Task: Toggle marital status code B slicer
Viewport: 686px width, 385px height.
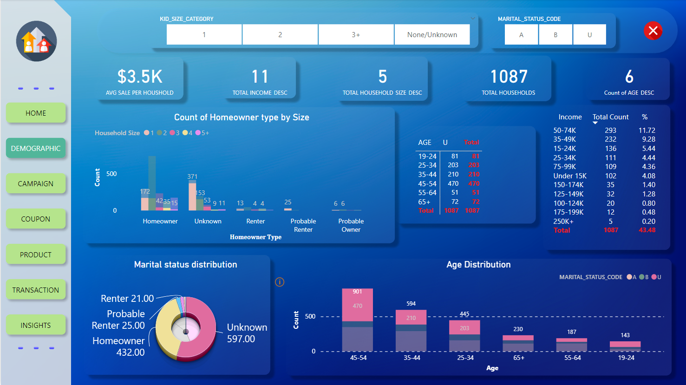Action: (555, 35)
